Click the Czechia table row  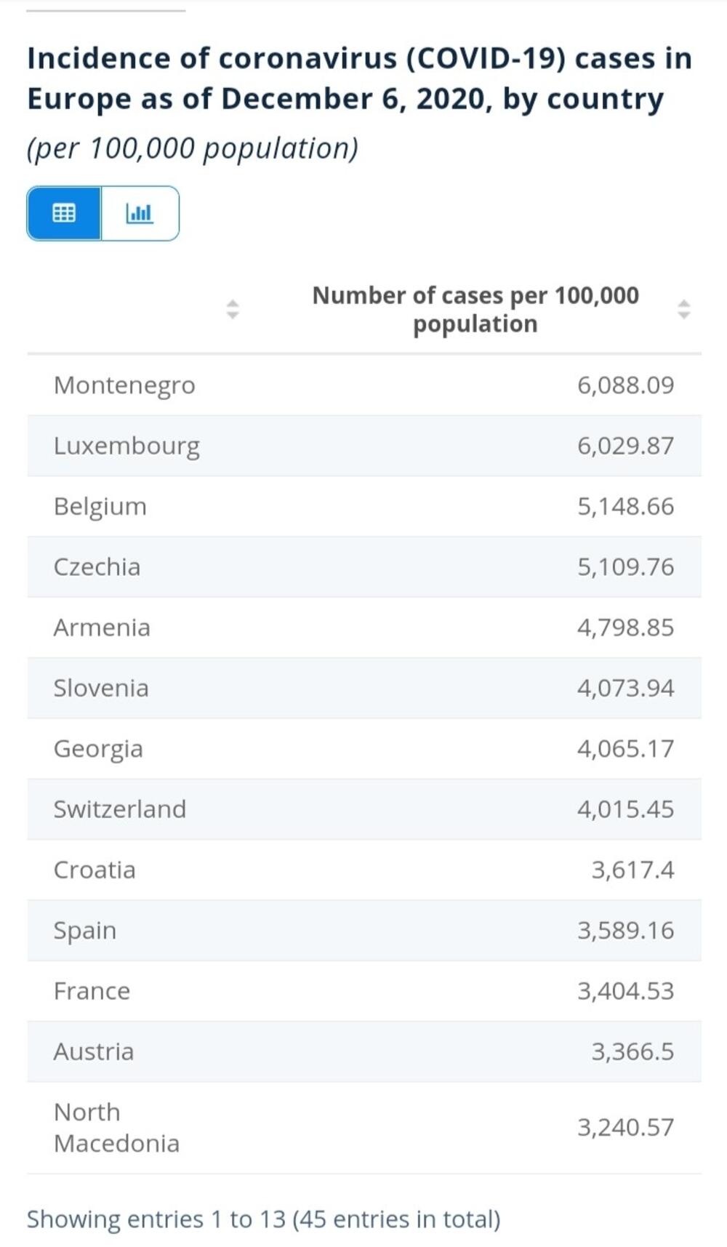[x=363, y=566]
